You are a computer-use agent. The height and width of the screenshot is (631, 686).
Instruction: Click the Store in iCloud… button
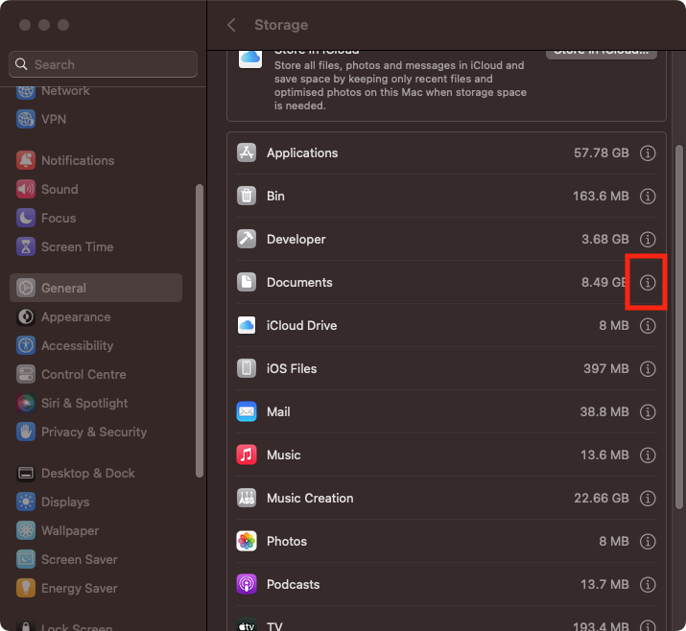pyautogui.click(x=602, y=54)
